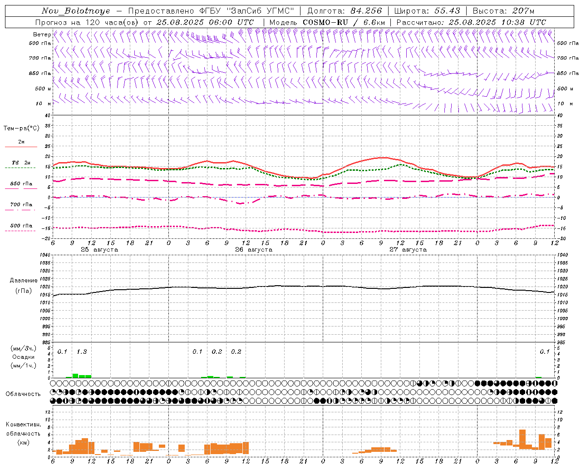Image resolution: width=581 pixels, height=465 pixels.
Task: Click the (гПа) pressure unit label
Action: [x=24, y=291]
